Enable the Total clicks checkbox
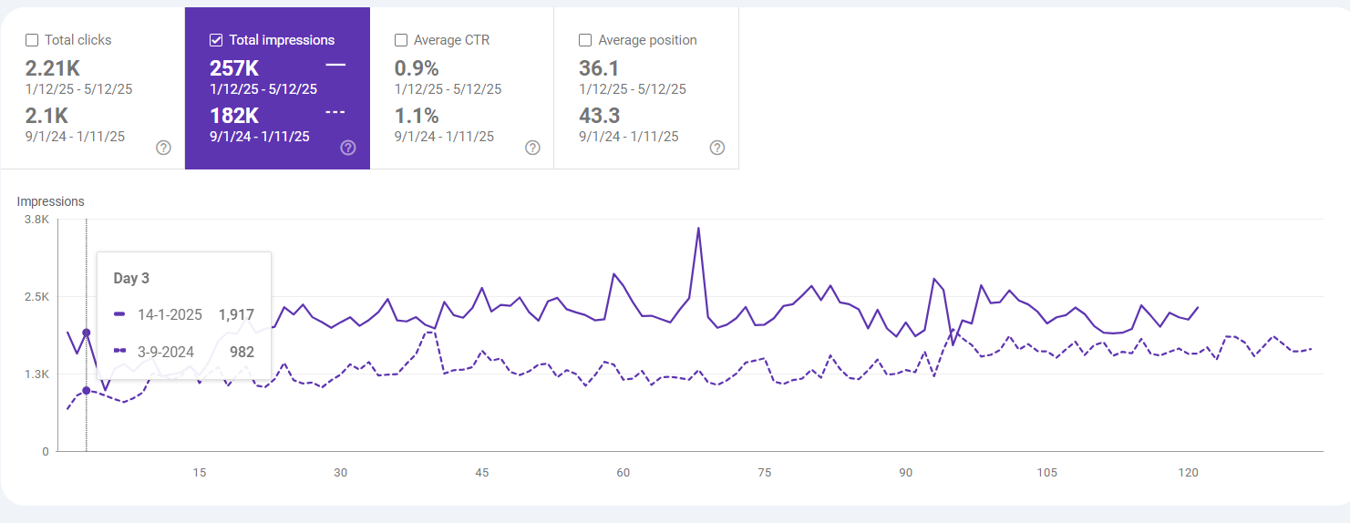 coord(32,40)
